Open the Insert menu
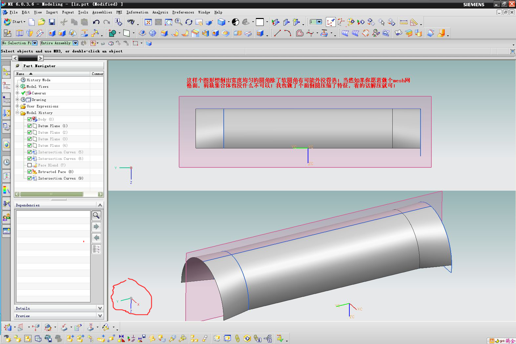 coord(52,12)
